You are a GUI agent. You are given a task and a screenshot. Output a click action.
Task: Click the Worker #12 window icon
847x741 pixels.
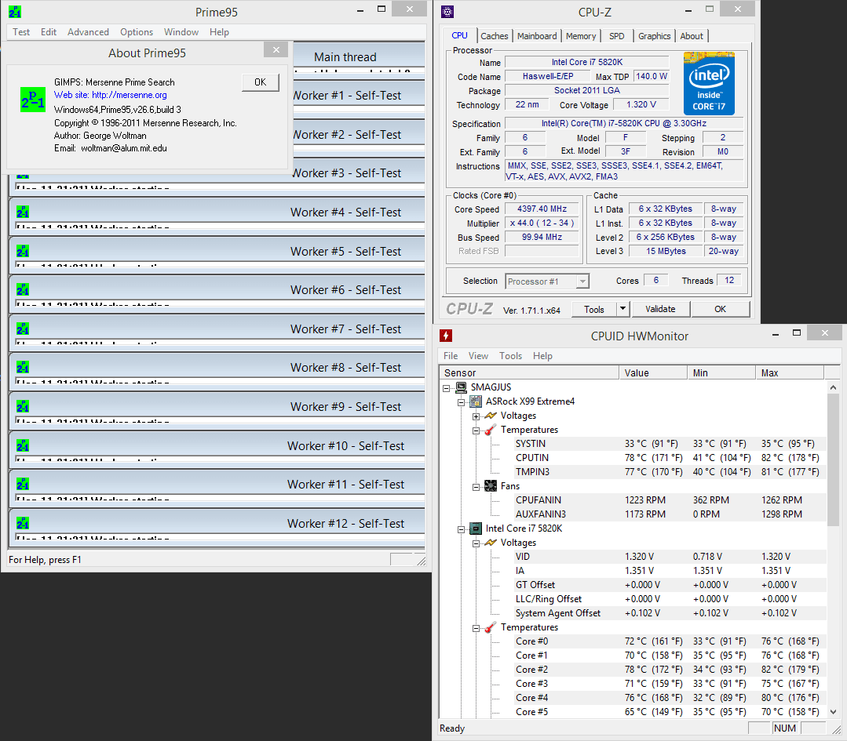pos(23,524)
